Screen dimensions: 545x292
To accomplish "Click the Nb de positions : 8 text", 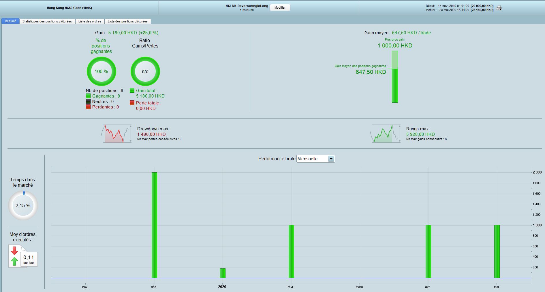I will click(x=104, y=91).
